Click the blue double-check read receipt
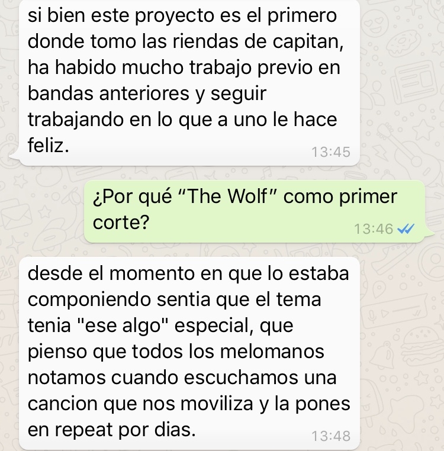444x451 pixels. coord(406,229)
